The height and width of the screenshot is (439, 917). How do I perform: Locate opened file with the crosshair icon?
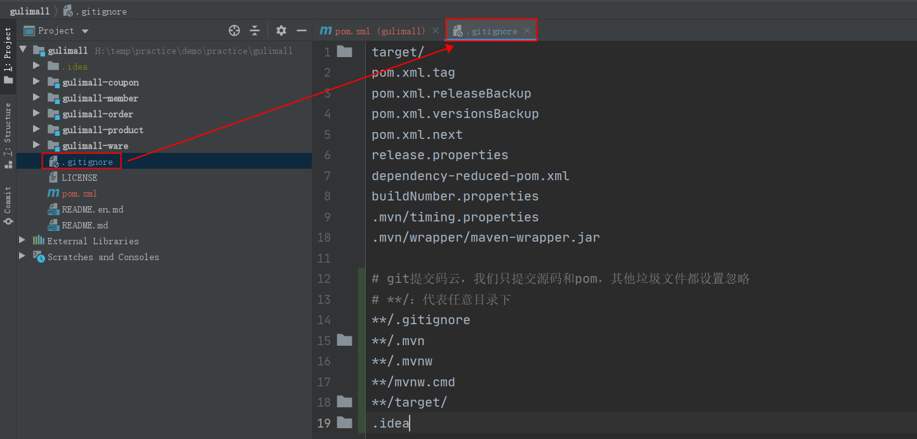click(234, 30)
